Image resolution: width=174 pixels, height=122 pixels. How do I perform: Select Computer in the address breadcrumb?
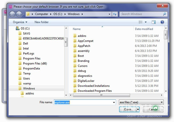click(x=41, y=14)
